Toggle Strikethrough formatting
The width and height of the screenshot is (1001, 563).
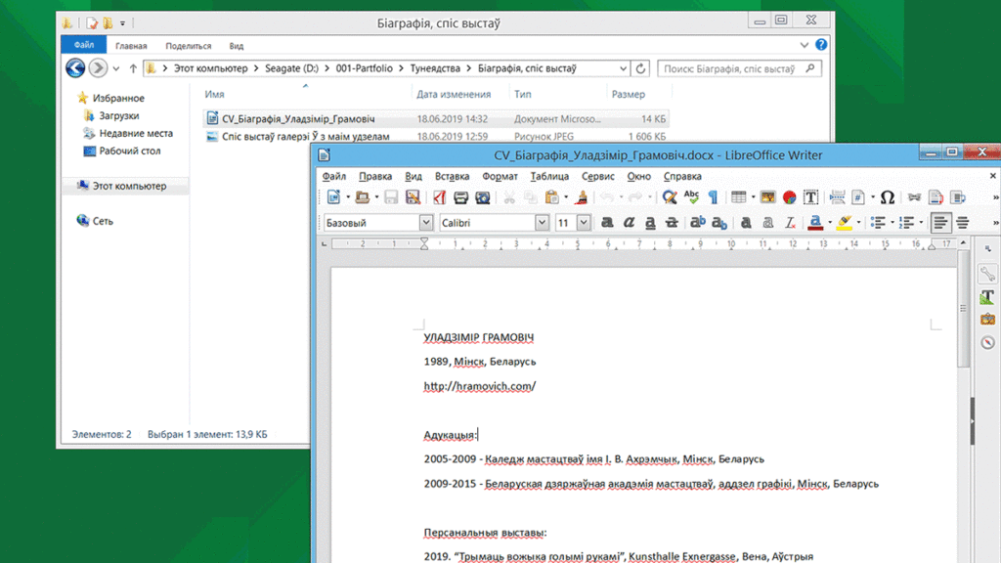(x=672, y=222)
